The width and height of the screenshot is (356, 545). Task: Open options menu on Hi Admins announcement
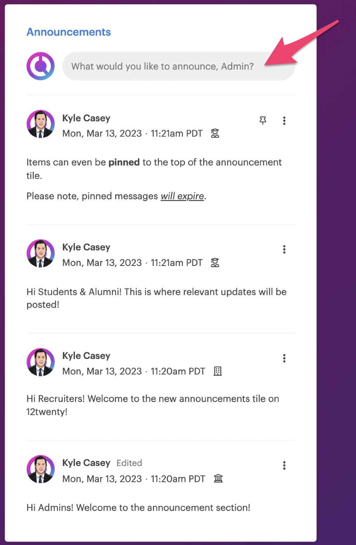click(284, 465)
